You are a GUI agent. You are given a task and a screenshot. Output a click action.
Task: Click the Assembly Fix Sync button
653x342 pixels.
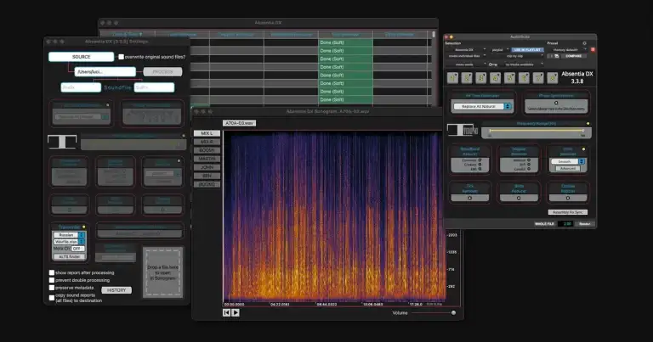click(567, 212)
